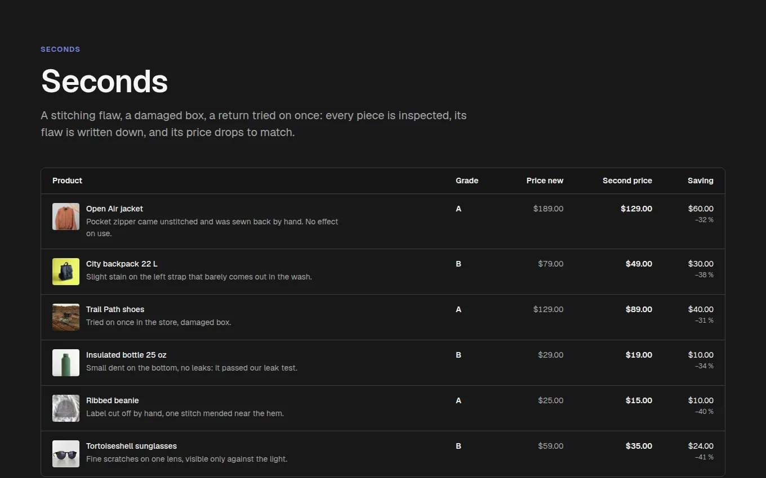Click the $35.00 second price
Image resolution: width=766 pixels, height=478 pixels.
[639, 446]
